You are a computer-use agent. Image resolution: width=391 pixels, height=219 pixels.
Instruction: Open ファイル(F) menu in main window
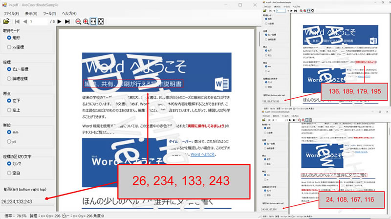point(11,14)
